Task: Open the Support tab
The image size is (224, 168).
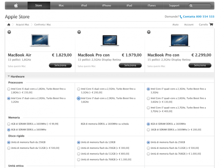Action: click(174, 5)
